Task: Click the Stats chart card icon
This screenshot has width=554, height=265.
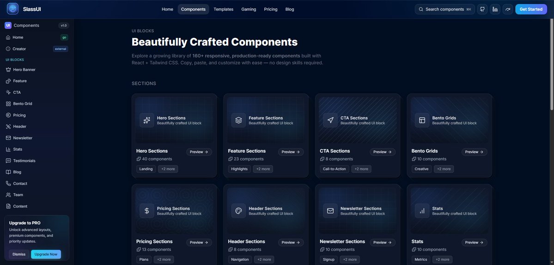Action: (x=422, y=211)
